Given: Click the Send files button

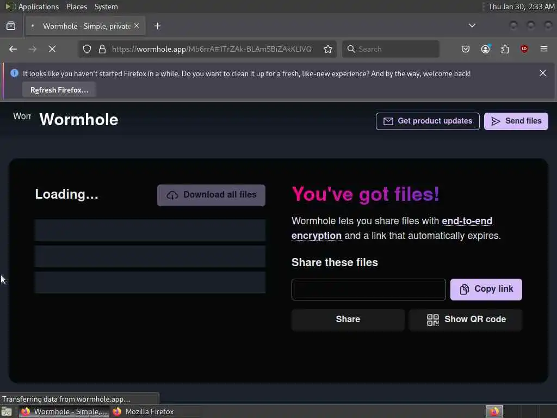Looking at the screenshot, I should pos(516,121).
